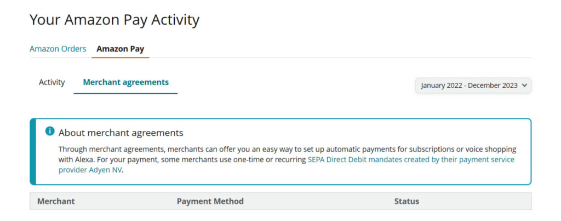Click the "About merchant agreements" heading

(x=121, y=133)
